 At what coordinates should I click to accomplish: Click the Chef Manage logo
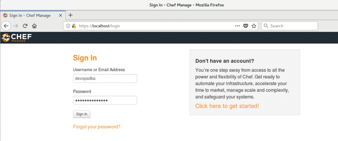tap(17, 38)
